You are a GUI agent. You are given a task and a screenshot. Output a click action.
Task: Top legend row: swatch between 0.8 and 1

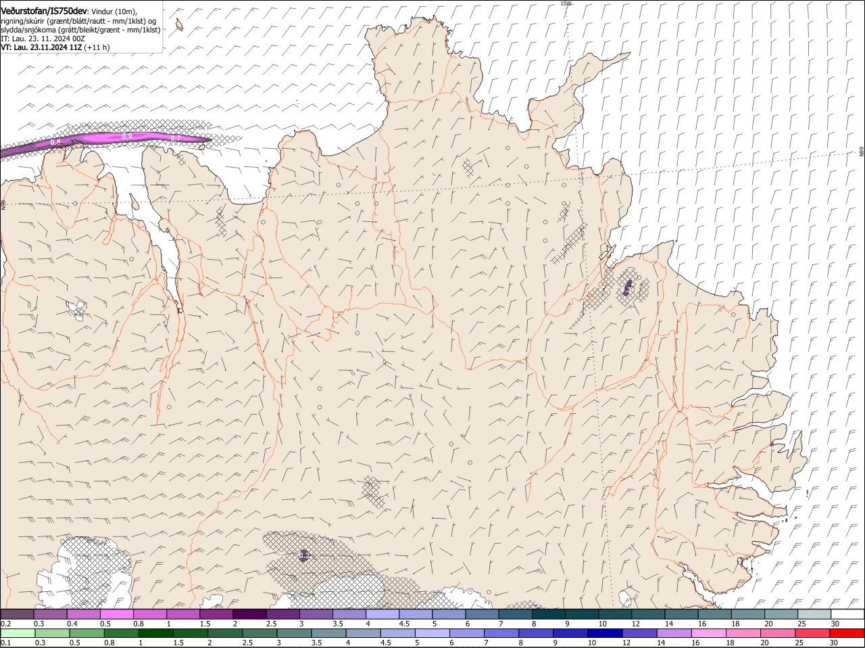coord(150,614)
